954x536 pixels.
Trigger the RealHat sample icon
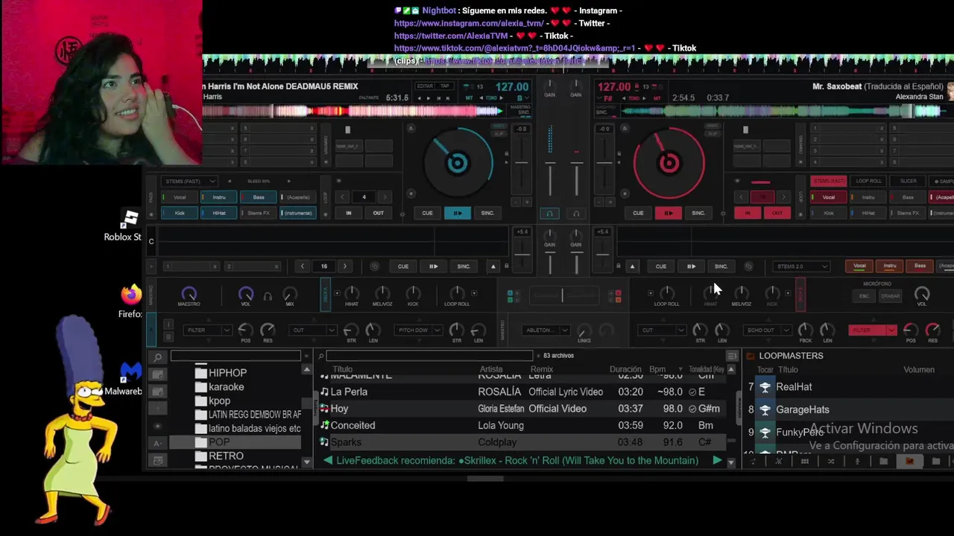765,387
